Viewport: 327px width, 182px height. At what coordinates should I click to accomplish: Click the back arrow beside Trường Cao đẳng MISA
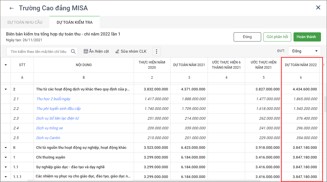[11, 8]
